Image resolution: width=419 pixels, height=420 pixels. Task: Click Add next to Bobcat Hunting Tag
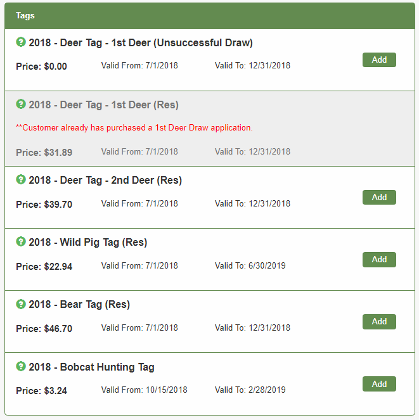pos(379,384)
